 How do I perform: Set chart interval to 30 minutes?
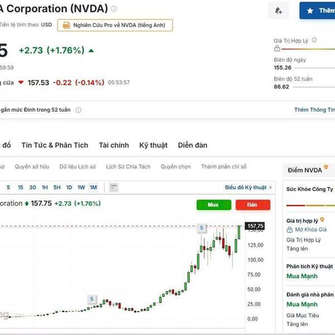32,188
